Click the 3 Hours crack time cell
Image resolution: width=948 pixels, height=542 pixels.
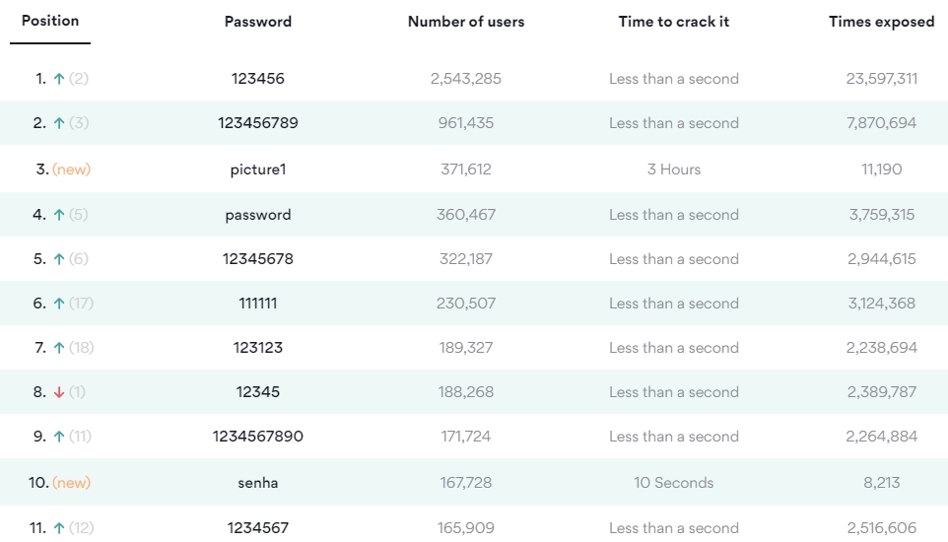(x=673, y=169)
